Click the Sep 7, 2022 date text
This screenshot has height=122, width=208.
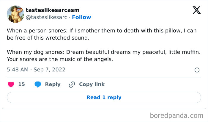(49, 70)
